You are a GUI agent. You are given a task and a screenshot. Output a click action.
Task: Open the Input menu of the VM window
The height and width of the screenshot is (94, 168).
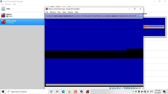tap(64, 12)
